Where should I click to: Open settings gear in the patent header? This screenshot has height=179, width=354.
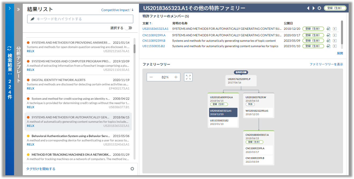point(319,8)
